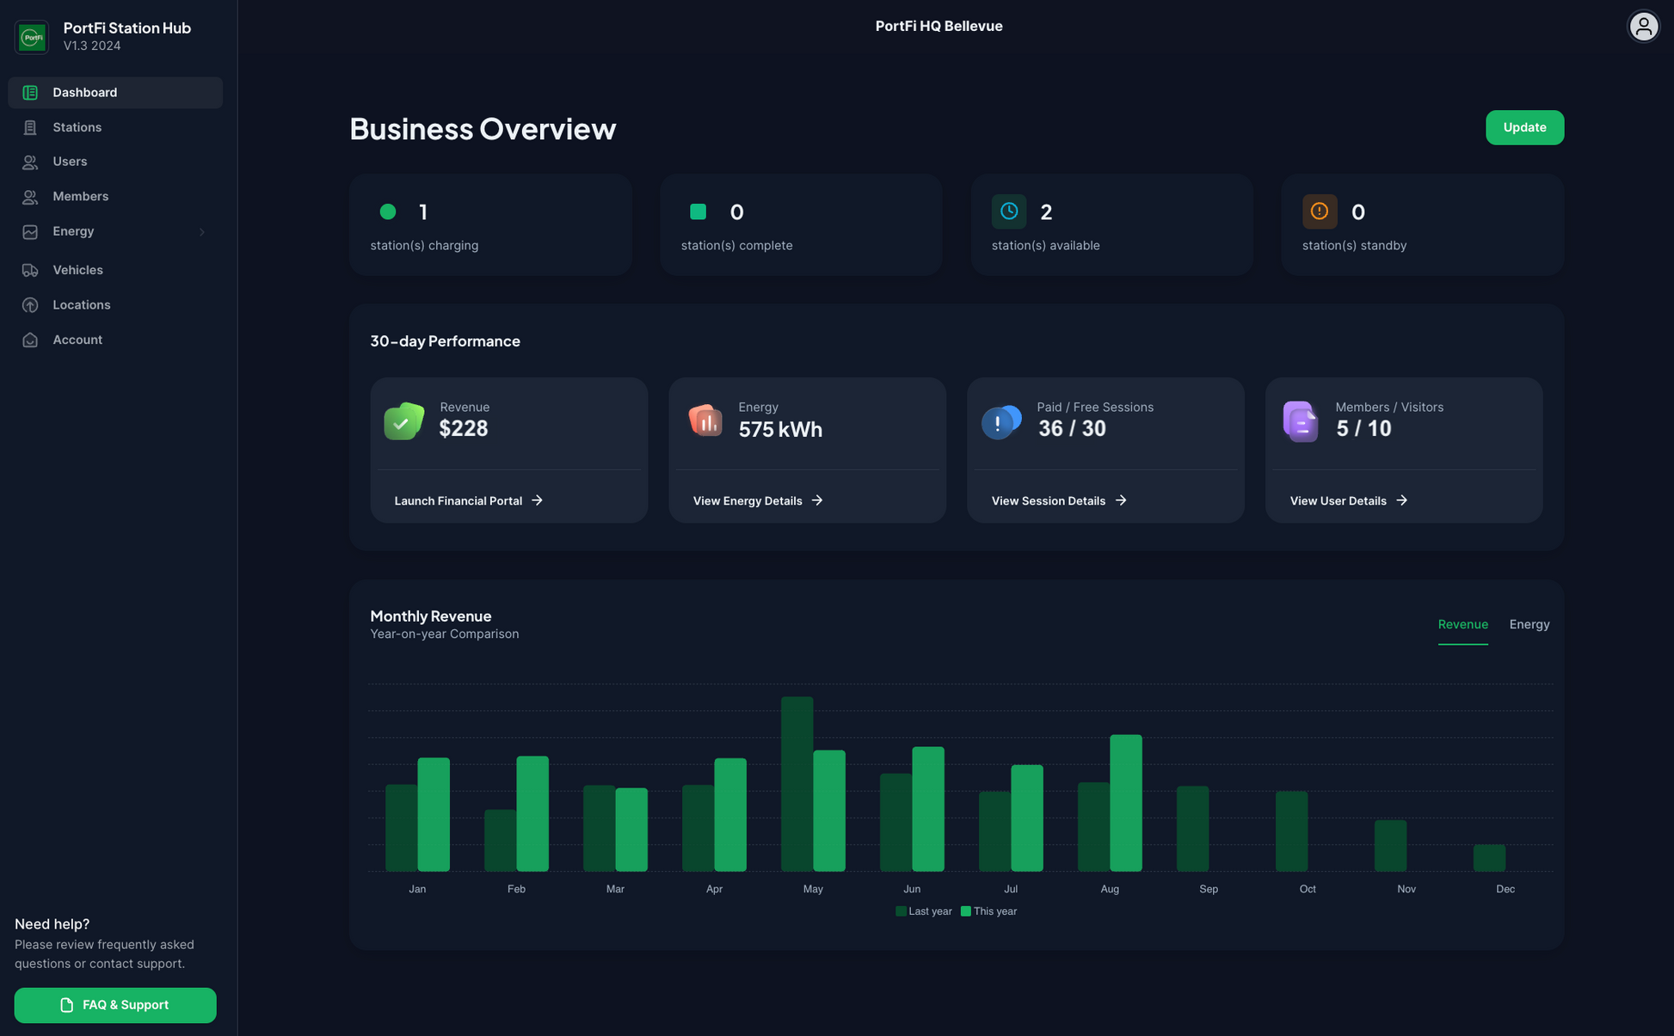Switch to the Energy chart tab
This screenshot has width=1674, height=1036.
[x=1529, y=625]
